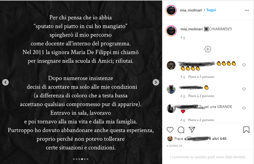Image resolution: width=254 pixels, height=164 pixels.
Task: Open mia_molinari avatar in the post header
Action: (171, 10)
